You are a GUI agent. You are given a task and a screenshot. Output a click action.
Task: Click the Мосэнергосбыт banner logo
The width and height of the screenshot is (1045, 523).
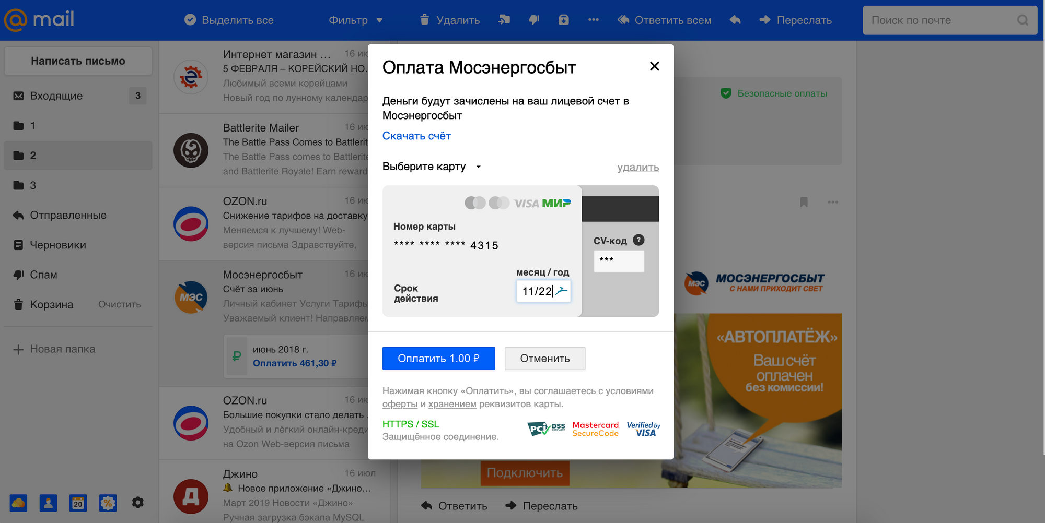click(754, 283)
